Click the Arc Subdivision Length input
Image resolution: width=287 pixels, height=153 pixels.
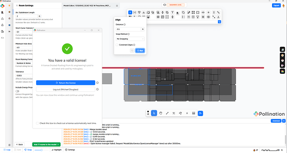[x=27, y=16]
